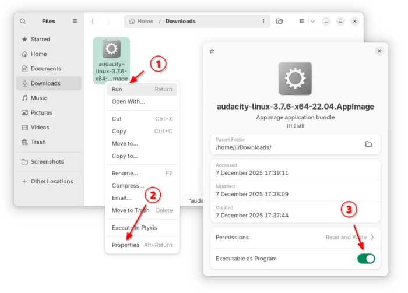The height and width of the screenshot is (293, 408).
Task: Select Properties in the context menu
Action: click(x=125, y=245)
